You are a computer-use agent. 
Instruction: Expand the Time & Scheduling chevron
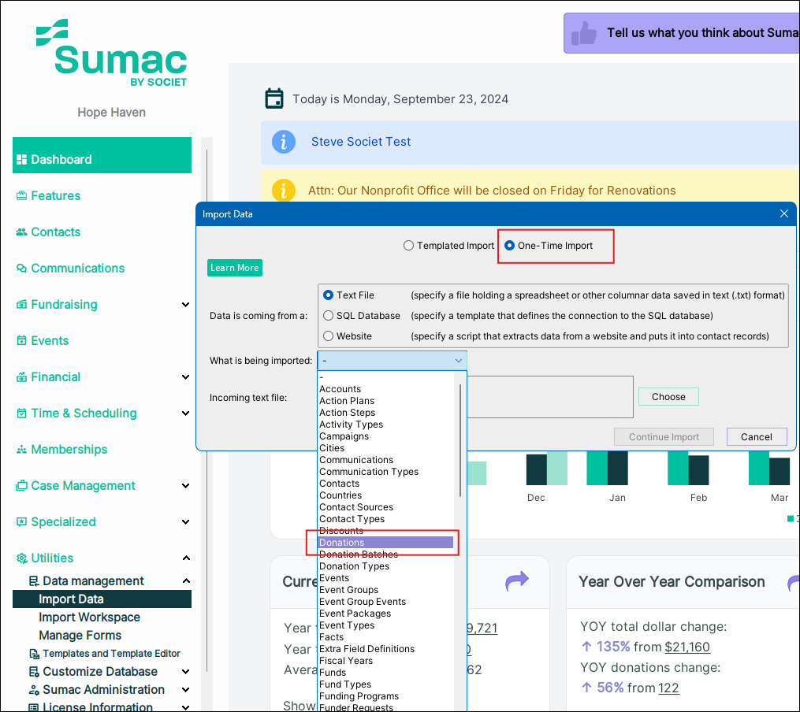[x=186, y=413]
